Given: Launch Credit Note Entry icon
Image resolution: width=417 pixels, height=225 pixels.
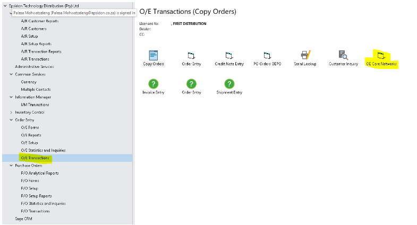Looking at the screenshot, I should (229, 55).
